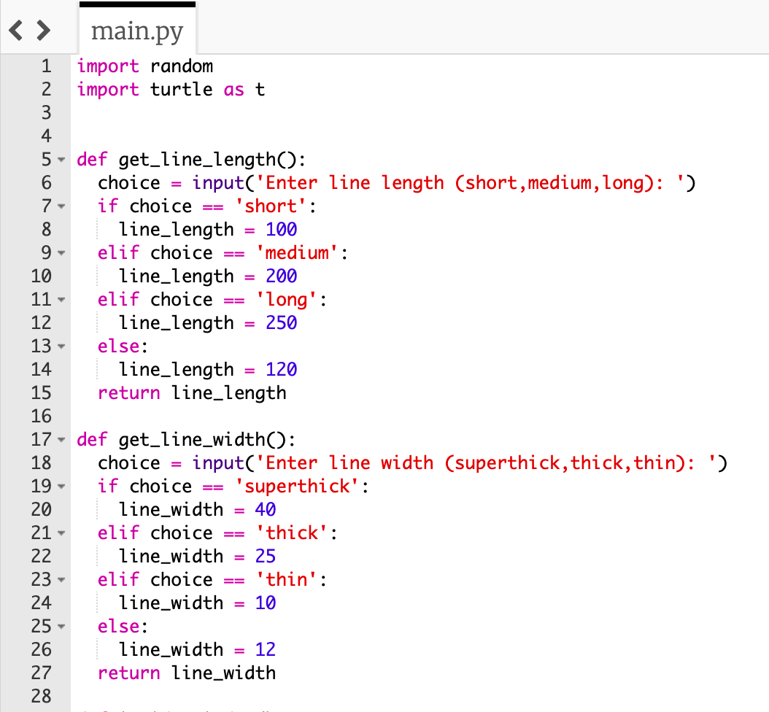Collapse the if 'short' code block

(62, 206)
